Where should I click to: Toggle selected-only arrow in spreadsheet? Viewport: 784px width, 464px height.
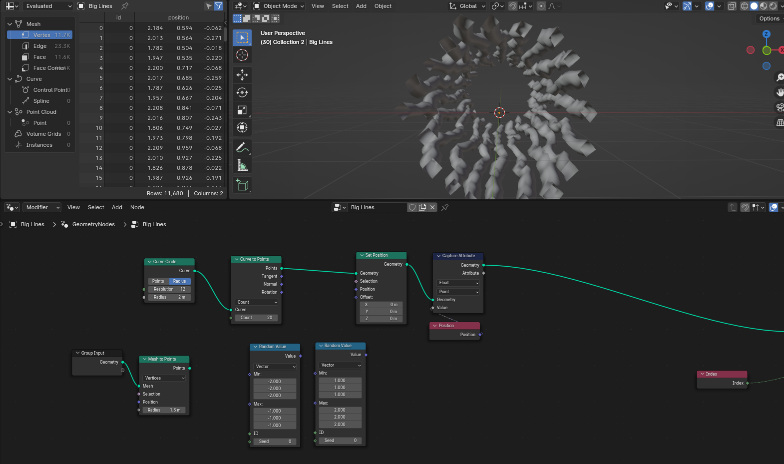pyautogui.click(x=209, y=6)
